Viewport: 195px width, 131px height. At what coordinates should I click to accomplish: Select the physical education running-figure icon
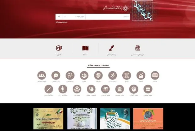point(113,75)
